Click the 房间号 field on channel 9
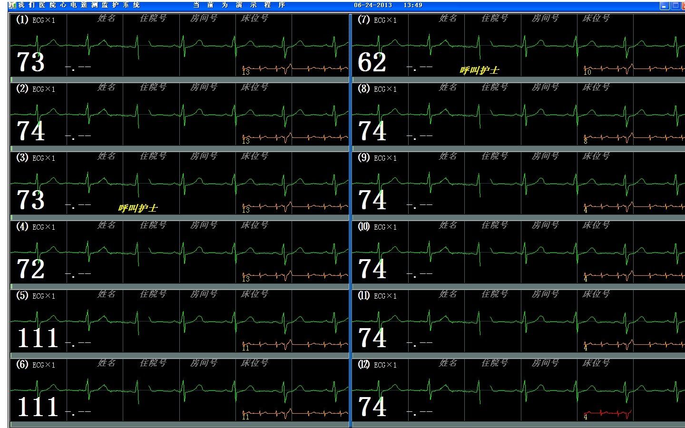685x428 pixels. pos(546,156)
